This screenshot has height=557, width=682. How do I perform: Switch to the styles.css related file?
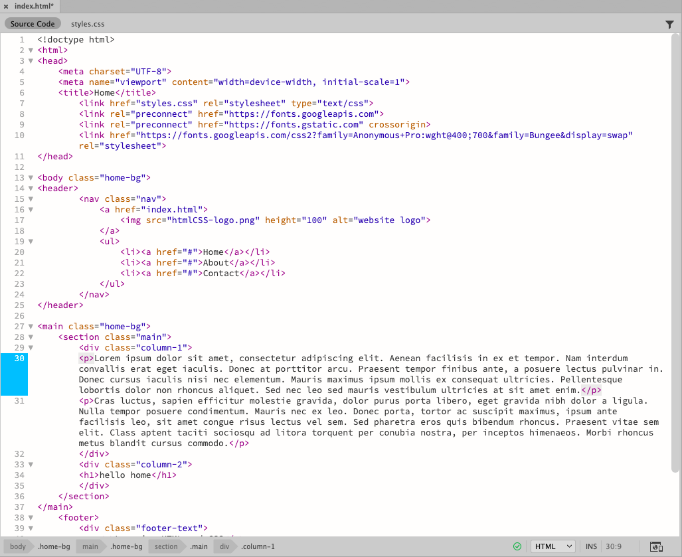[x=88, y=24]
